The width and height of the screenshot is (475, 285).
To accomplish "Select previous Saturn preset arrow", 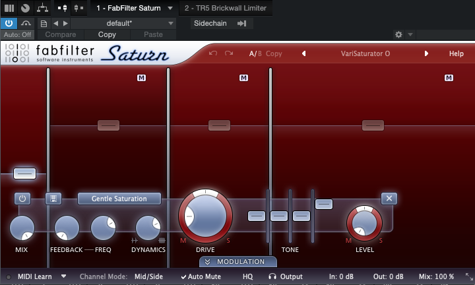I will pyautogui.click(x=303, y=53).
